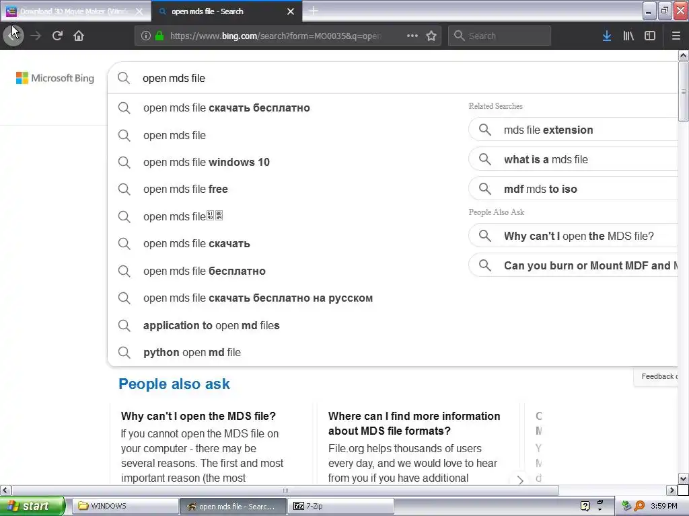
Task: Bookmark this page with the star icon
Action: click(x=431, y=36)
